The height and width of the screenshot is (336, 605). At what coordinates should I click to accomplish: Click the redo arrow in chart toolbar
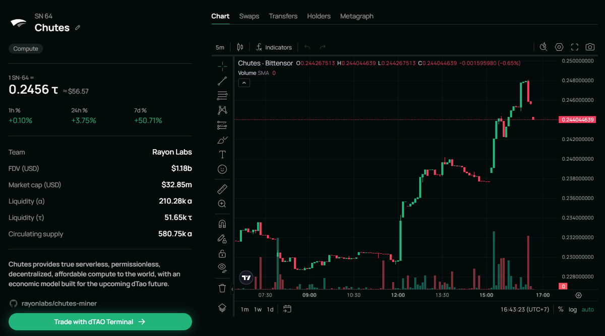[x=323, y=47]
